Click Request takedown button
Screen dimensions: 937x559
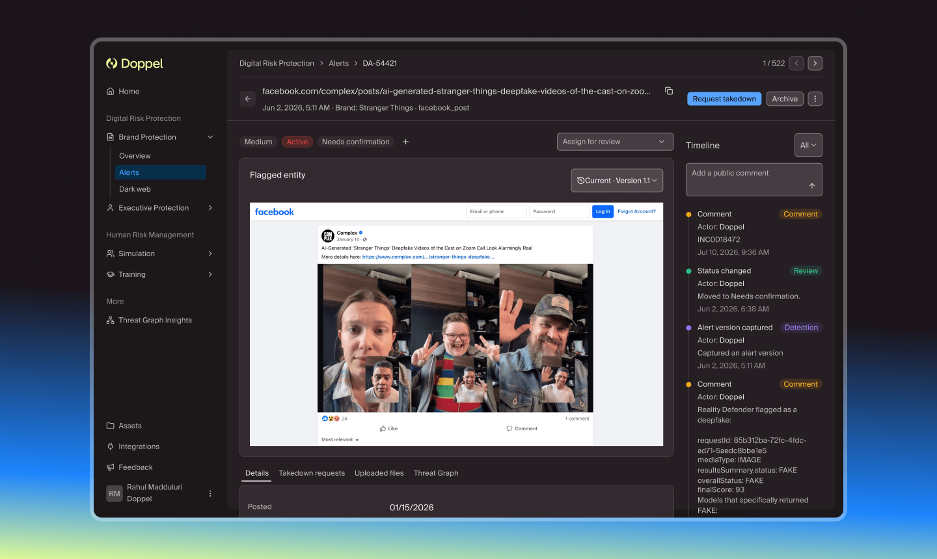tap(724, 99)
